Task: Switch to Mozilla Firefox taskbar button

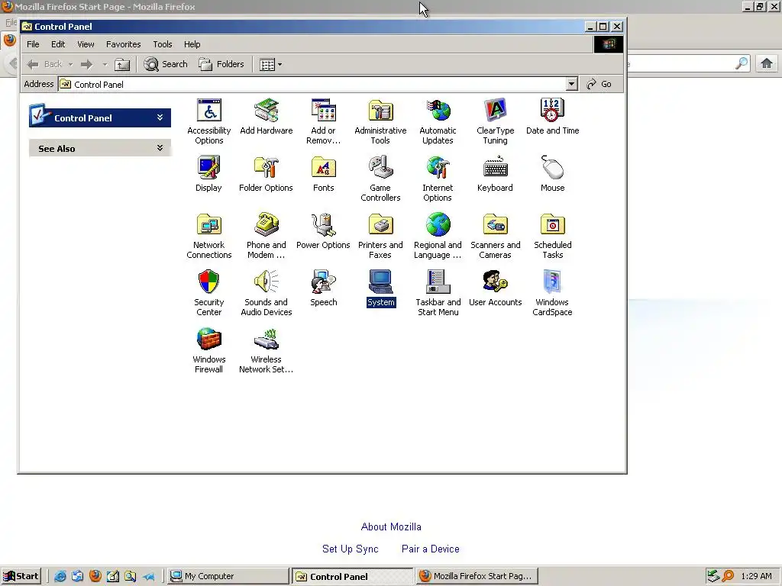Action: tap(477, 576)
